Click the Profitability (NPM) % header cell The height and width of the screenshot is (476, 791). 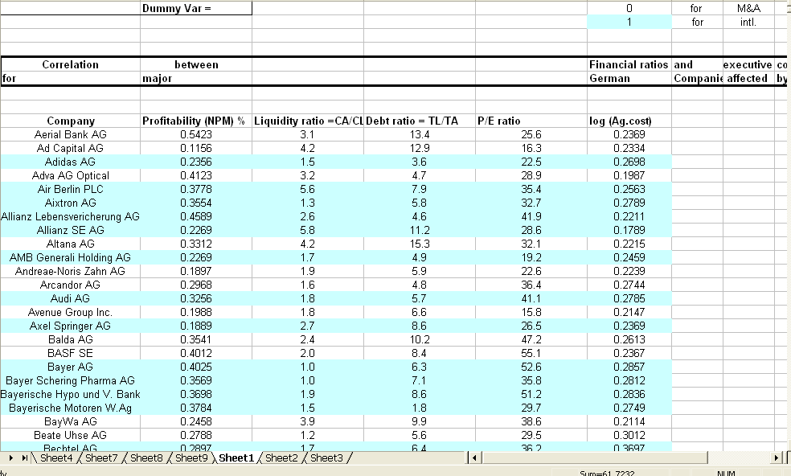195,121
